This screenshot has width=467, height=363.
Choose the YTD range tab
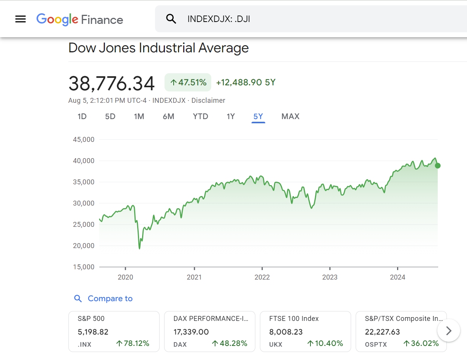[x=201, y=116]
